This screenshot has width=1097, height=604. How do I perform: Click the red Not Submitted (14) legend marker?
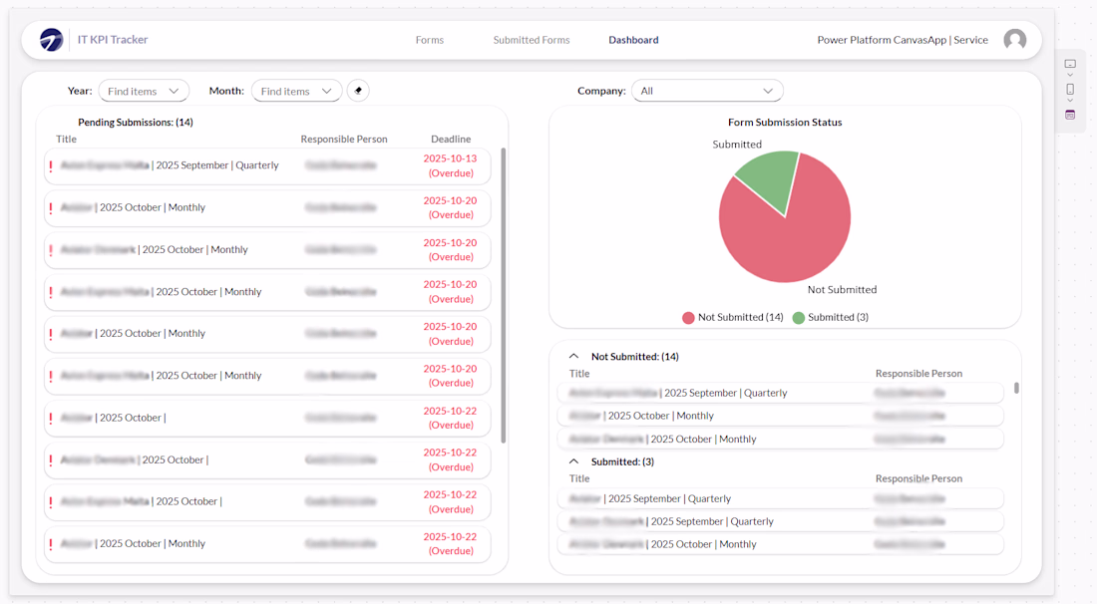(x=688, y=317)
